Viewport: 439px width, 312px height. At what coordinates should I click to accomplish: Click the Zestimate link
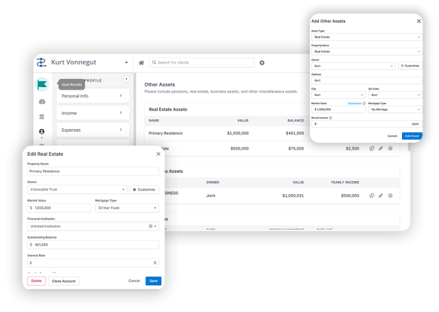355,104
